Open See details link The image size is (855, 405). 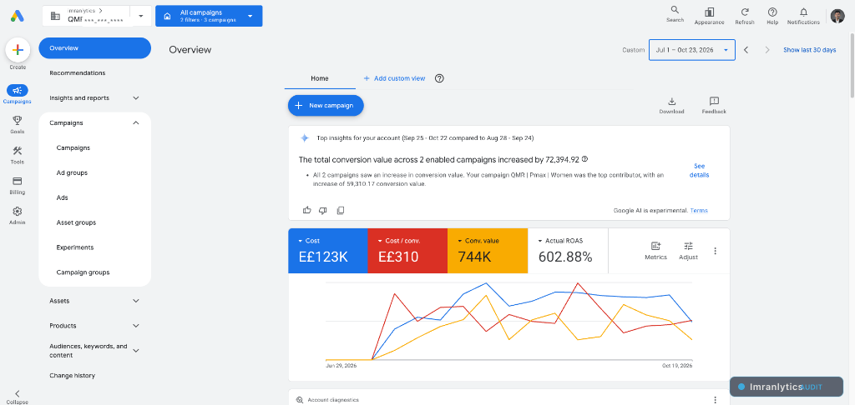tap(699, 170)
